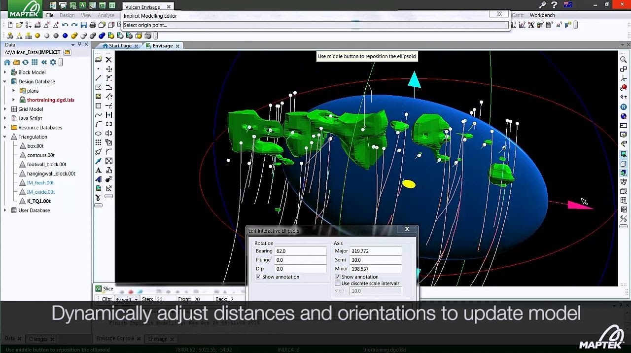Click the Data panel grid view icon
Viewport: 631px width, 353px height.
click(35, 63)
